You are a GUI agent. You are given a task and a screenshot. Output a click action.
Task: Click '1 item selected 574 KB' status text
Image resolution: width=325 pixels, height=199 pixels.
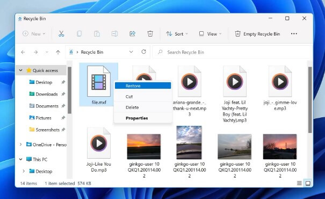tap(68, 183)
